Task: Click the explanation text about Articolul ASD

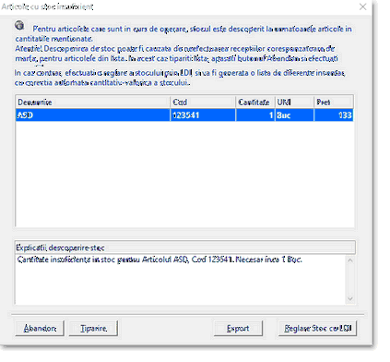Action: pos(160,259)
